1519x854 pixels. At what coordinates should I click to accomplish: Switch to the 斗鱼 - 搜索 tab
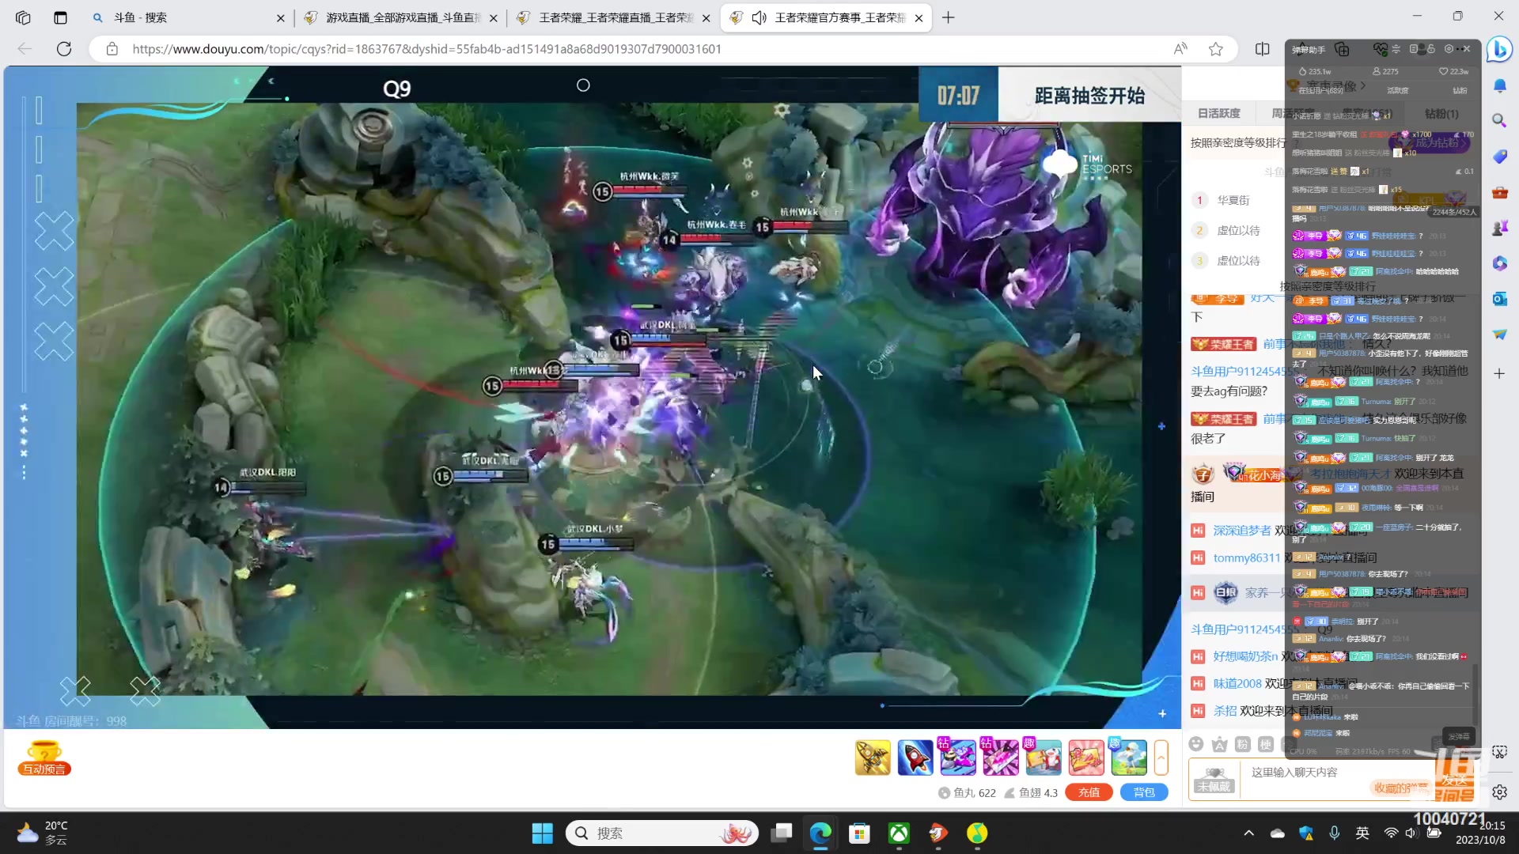[188, 17]
